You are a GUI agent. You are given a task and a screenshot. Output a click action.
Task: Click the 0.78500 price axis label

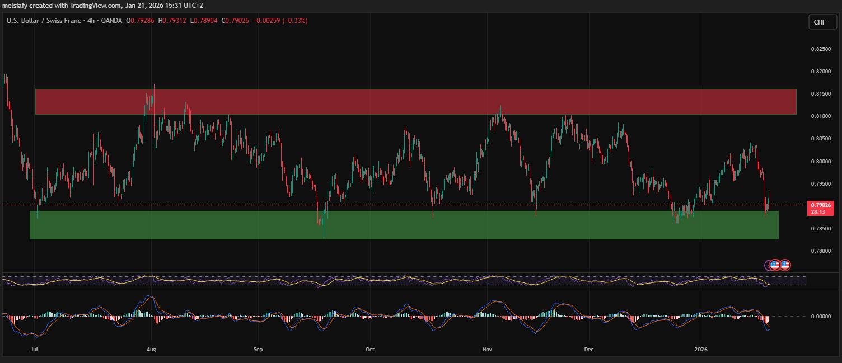tap(820, 229)
